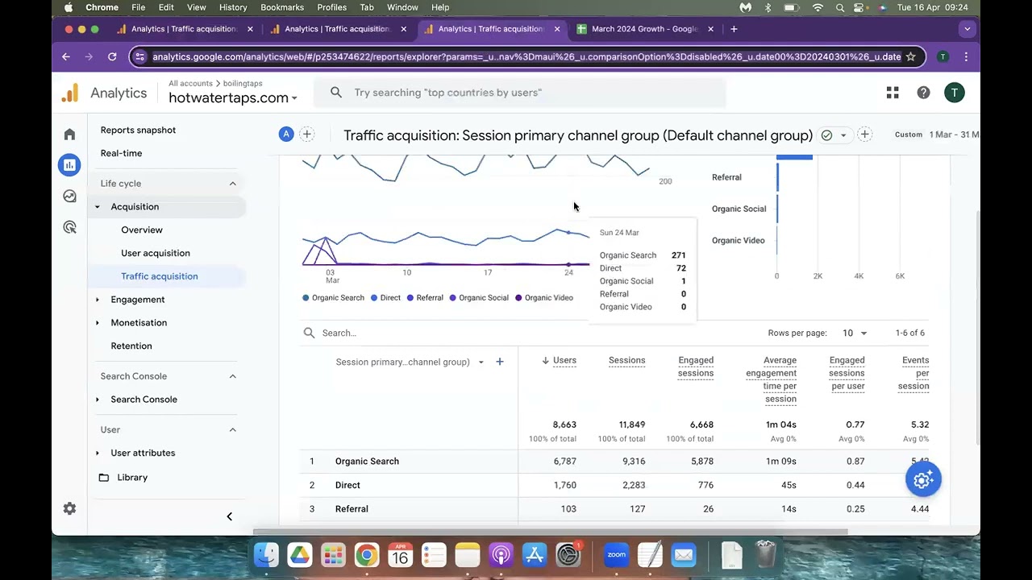Screen dimensions: 1032x580
Task: Open the Bookmarks menu in menu bar
Action: [282, 7]
